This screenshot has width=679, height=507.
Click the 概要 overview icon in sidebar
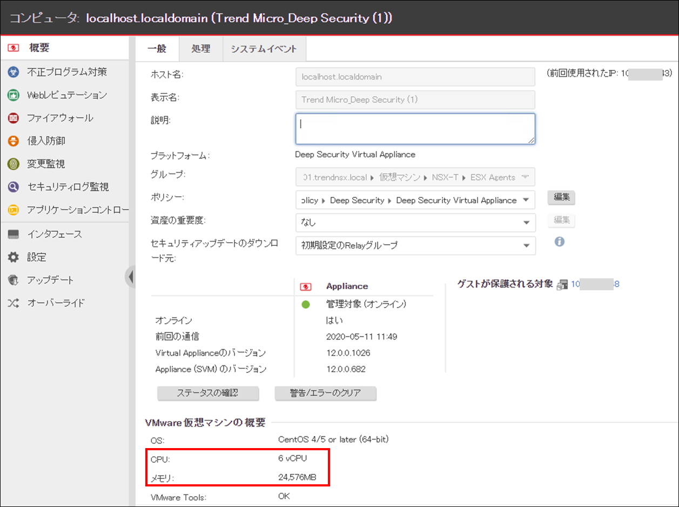pos(14,48)
